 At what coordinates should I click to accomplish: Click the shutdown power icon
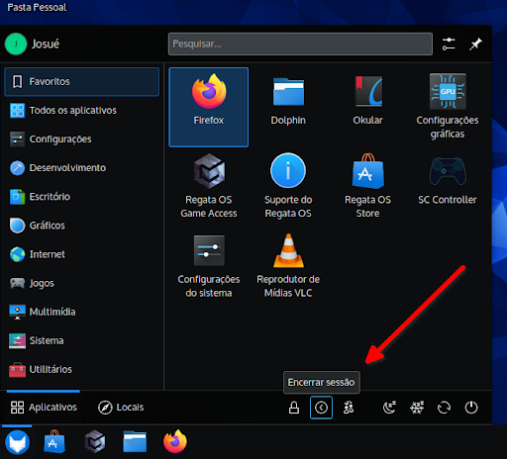[471, 408]
